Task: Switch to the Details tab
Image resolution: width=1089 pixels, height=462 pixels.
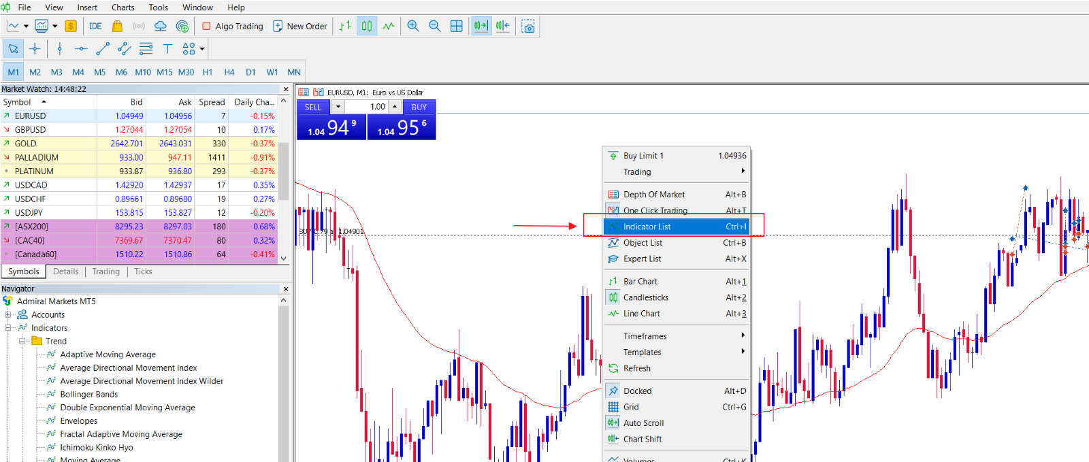Action: (x=66, y=271)
